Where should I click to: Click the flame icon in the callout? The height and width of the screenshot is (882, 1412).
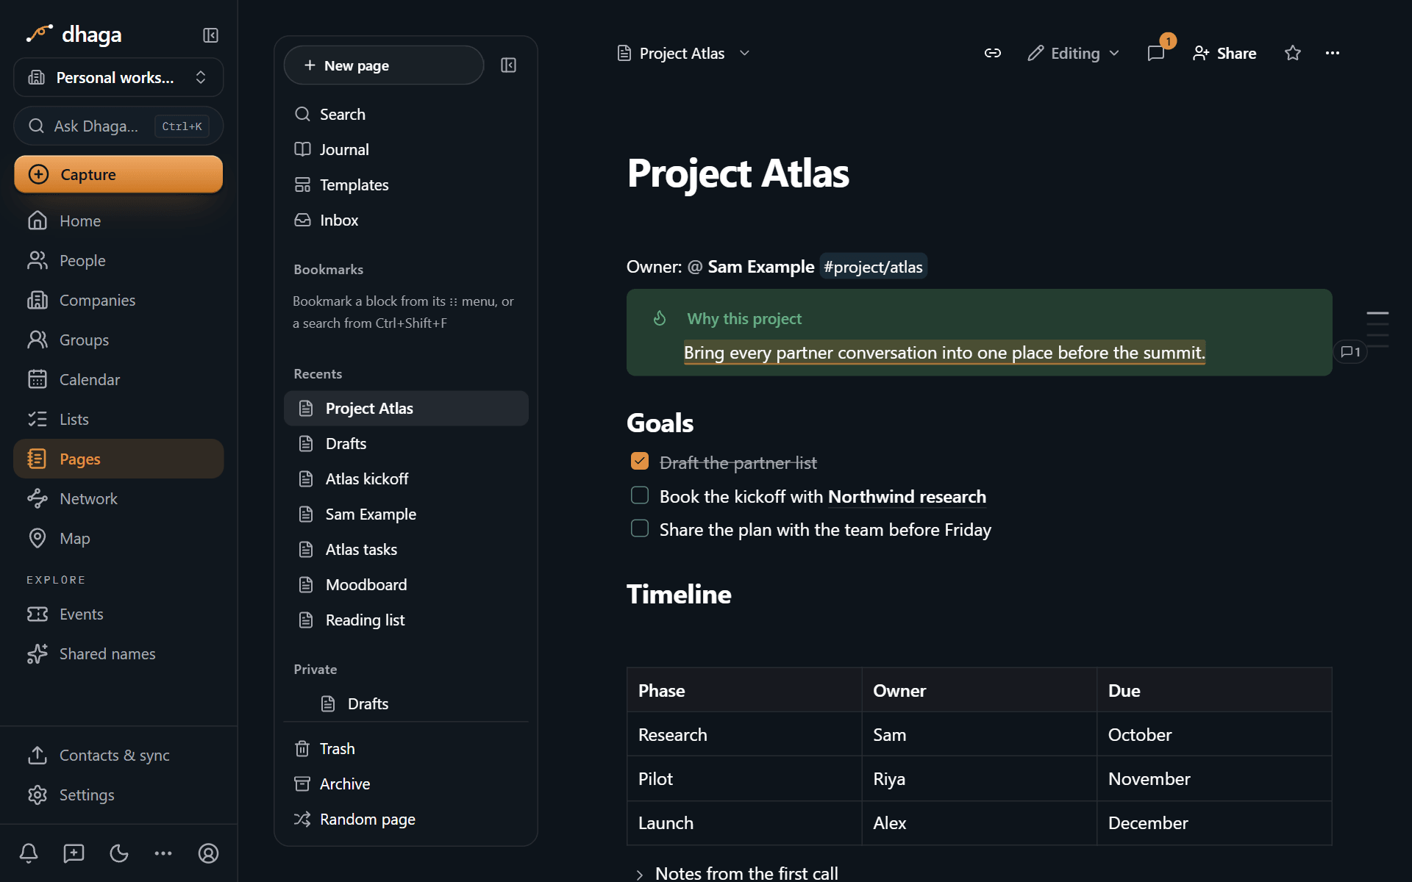660,318
